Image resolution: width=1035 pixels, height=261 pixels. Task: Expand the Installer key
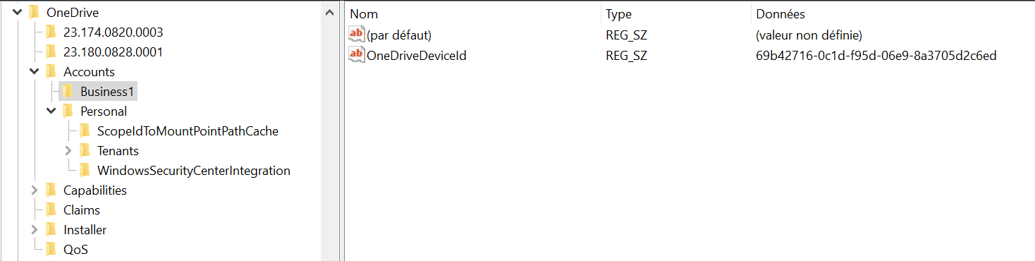[34, 229]
